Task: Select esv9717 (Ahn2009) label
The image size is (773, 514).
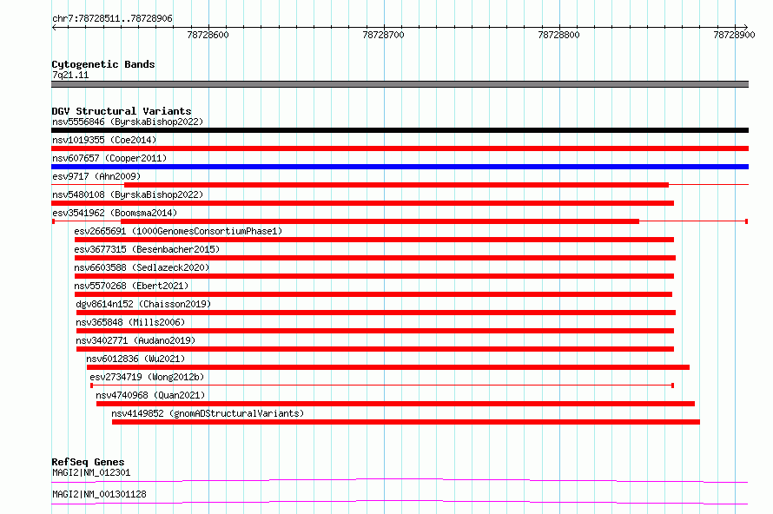Action: click(x=96, y=176)
